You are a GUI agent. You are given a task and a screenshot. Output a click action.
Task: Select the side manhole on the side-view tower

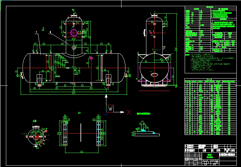145,33
